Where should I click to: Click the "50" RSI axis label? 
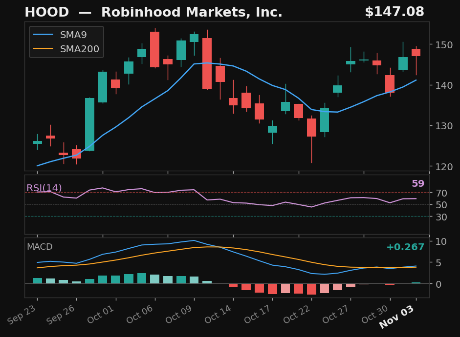pyautogui.click(x=441, y=205)
